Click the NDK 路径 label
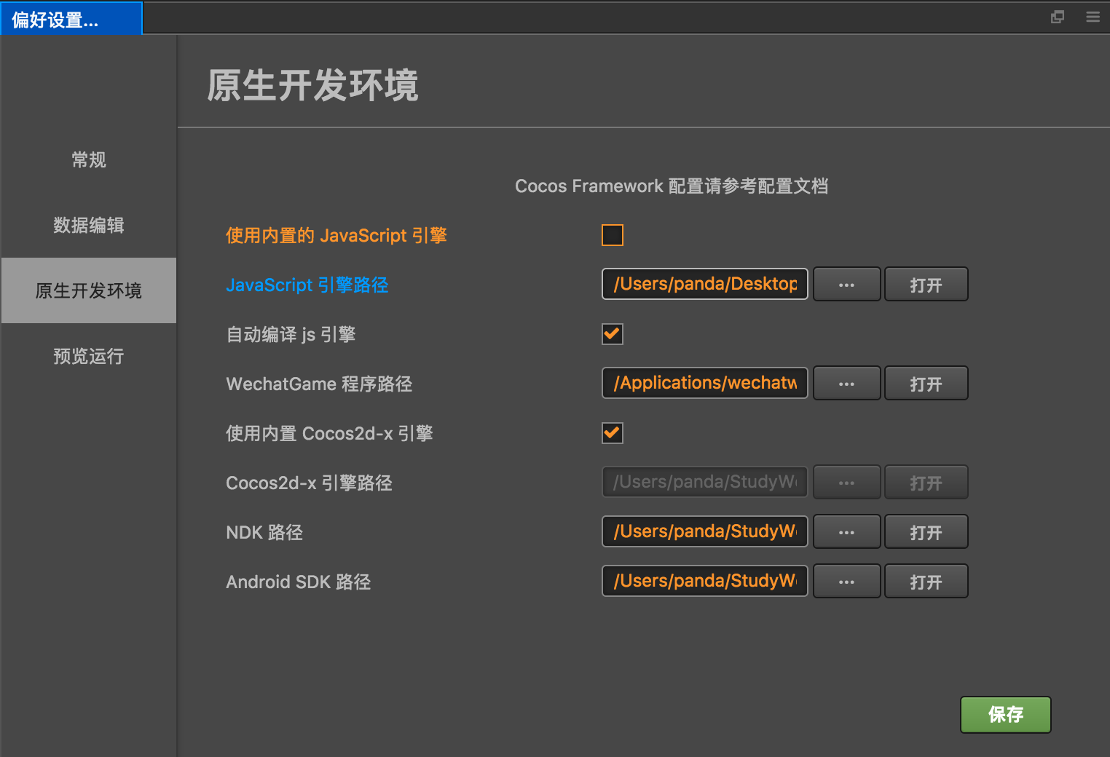 pos(264,532)
